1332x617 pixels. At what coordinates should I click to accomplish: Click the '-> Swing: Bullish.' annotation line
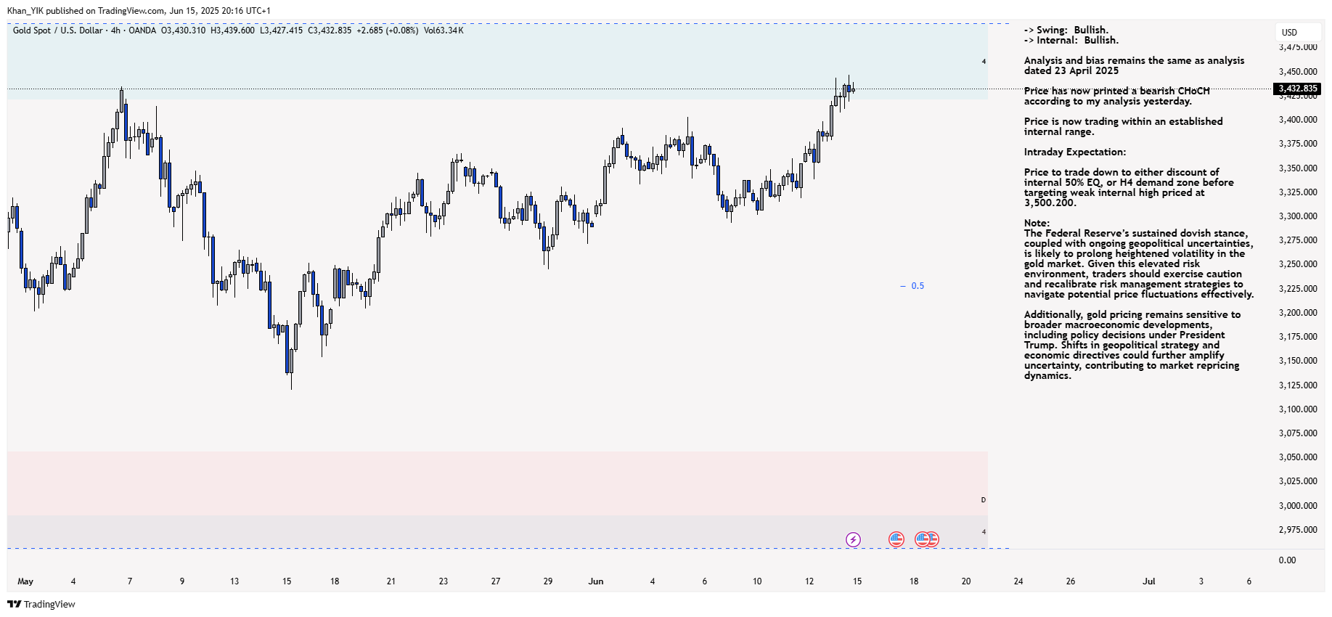tap(1066, 30)
